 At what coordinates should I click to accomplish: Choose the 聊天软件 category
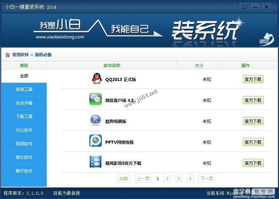pyautogui.click(x=24, y=171)
